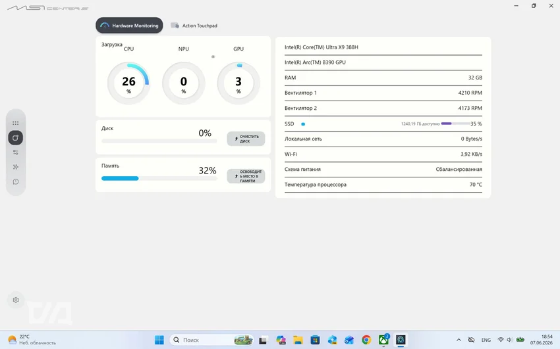This screenshot has height=349, width=560.
Task: Click the Wi-Fi row label
Action: 291,154
